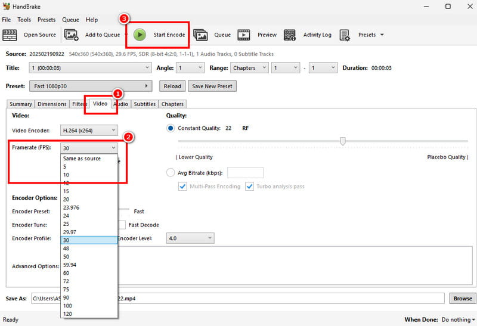Viewport: 477px width, 326px height.
Task: Click the Encoder Preset slider
Action: pos(123,209)
